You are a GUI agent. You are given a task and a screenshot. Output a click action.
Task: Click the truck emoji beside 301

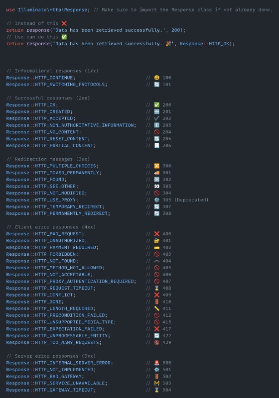pyautogui.click(x=157, y=173)
